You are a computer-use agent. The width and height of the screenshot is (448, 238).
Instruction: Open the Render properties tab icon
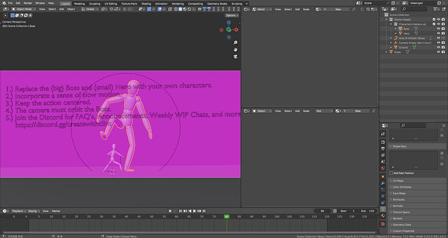coord(383,142)
